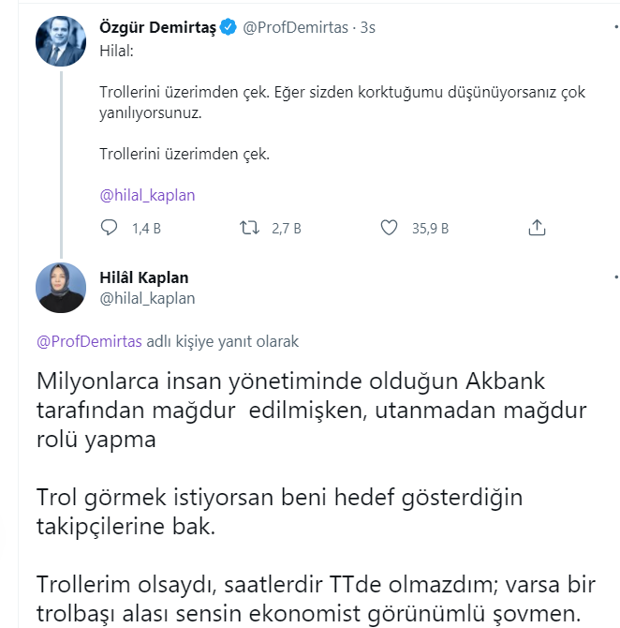620x628 pixels.
Task: Click @ProfDemirtas in the reply-to line
Action: coord(90,341)
